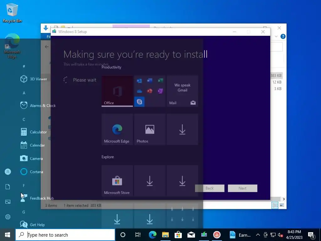The height and width of the screenshot is (241, 321).
Task: Open Cortana from the app list
Action: [x=32, y=172]
